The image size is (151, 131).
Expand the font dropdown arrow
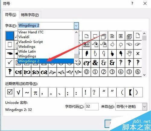tap(76, 26)
